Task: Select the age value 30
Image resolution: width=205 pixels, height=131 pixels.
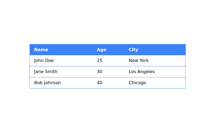Action: click(100, 72)
